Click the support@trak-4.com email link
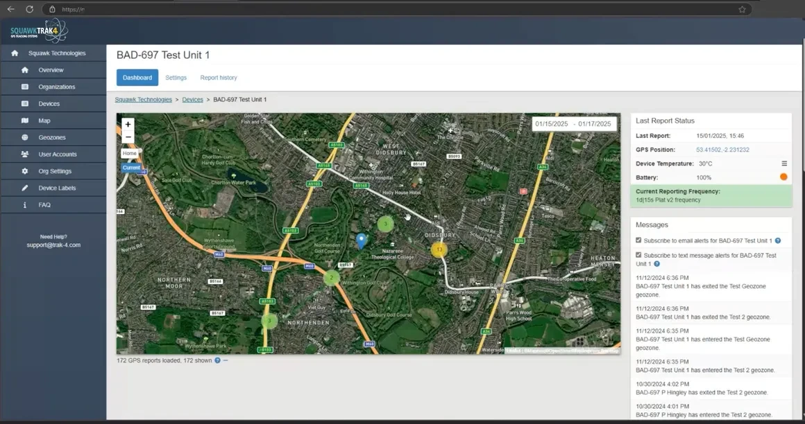 point(53,245)
